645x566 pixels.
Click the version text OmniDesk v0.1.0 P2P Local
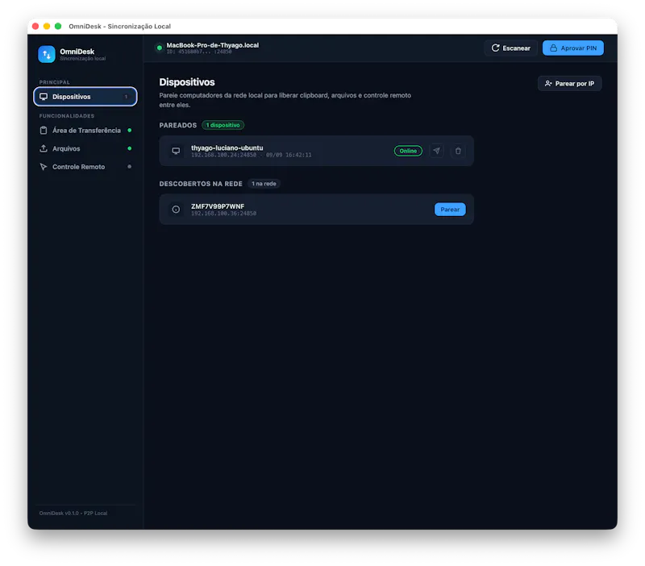pyautogui.click(x=73, y=513)
